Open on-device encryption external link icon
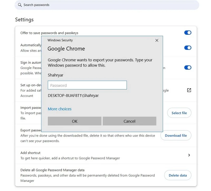Viewport: 211px width, 191px height. 189,90
